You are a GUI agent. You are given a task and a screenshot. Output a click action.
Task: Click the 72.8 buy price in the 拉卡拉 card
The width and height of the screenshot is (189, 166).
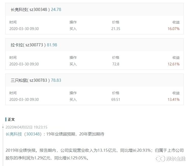[x=116, y=64]
